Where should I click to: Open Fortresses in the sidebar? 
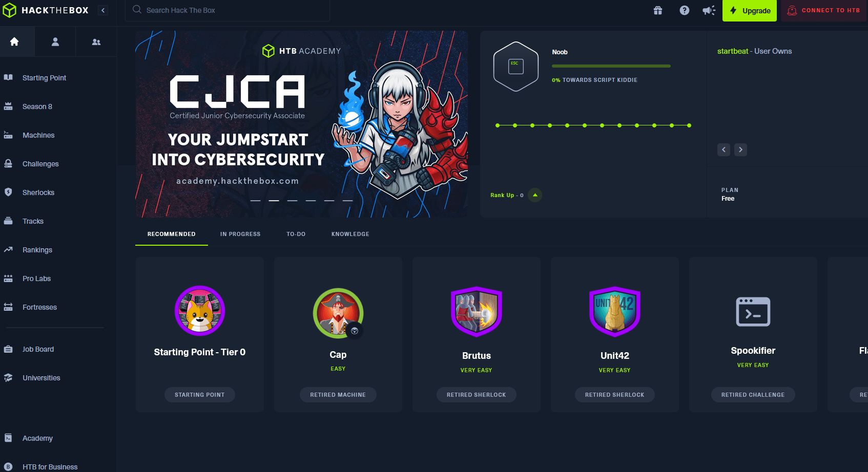pos(39,307)
